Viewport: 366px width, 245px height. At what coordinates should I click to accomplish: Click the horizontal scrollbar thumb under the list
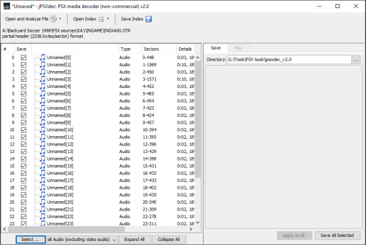point(66,229)
